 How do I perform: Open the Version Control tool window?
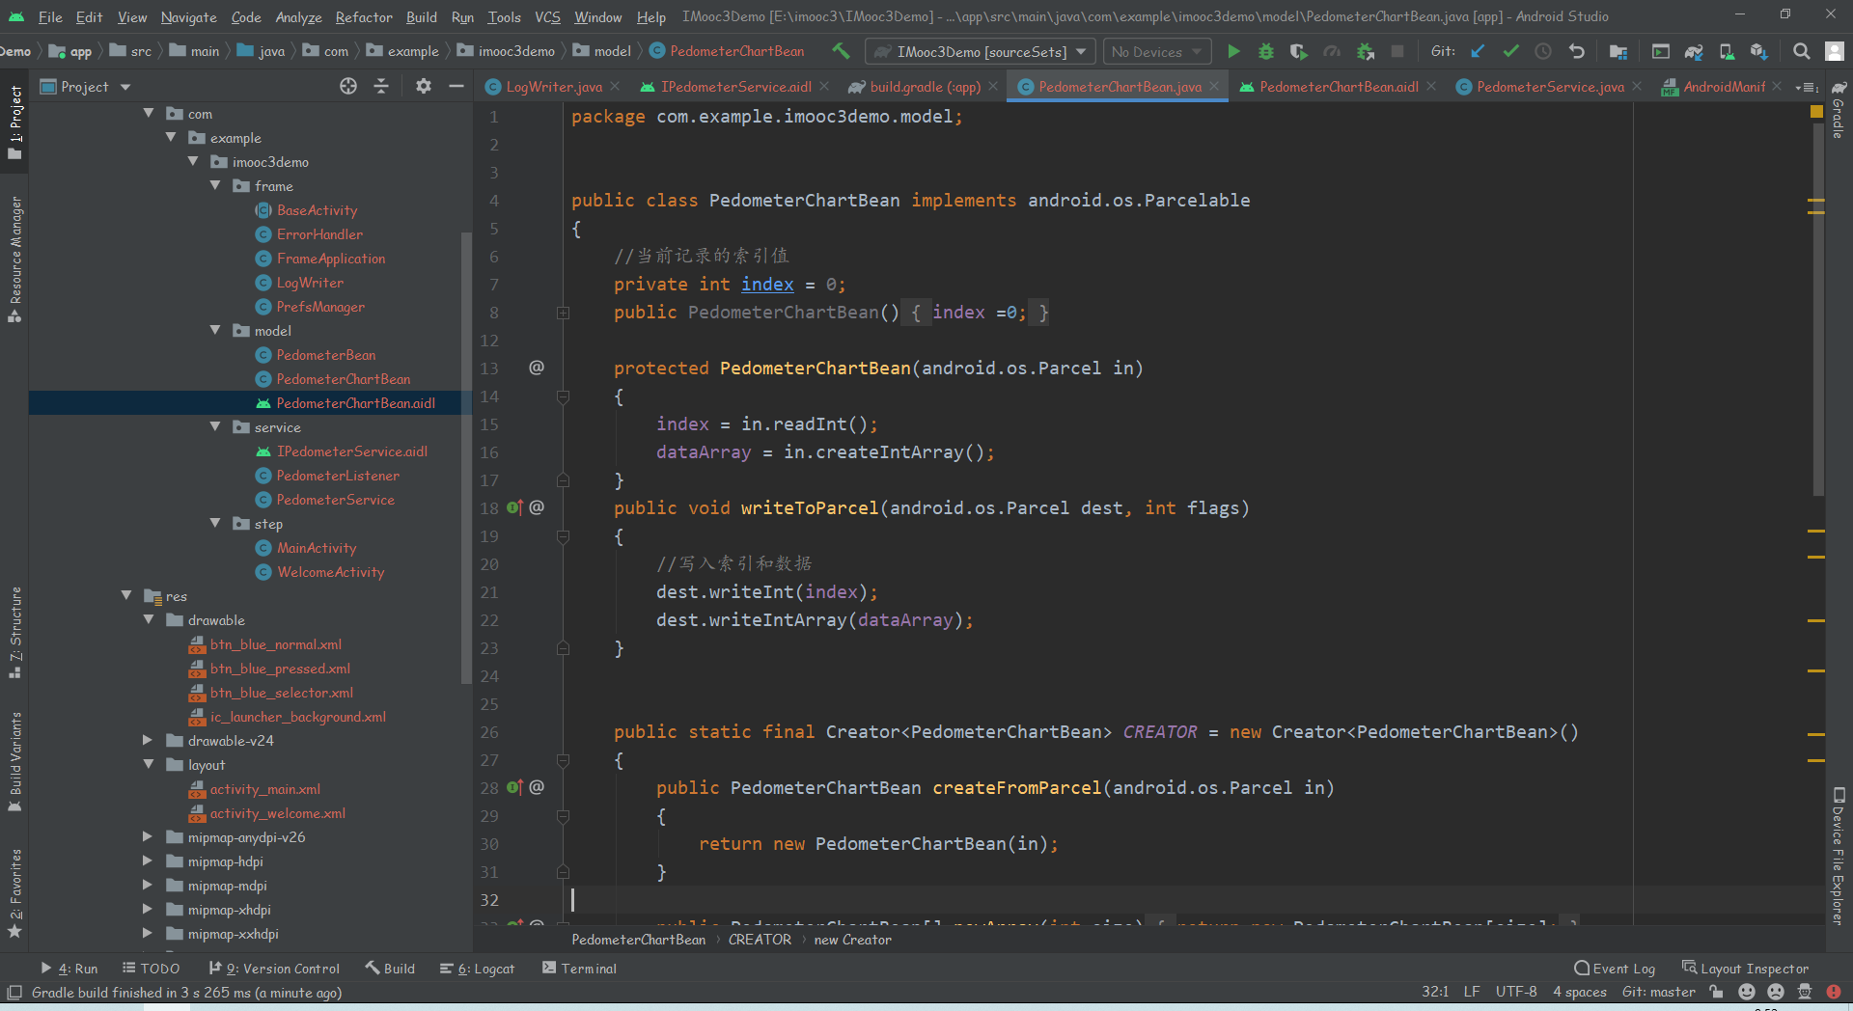tap(274, 968)
